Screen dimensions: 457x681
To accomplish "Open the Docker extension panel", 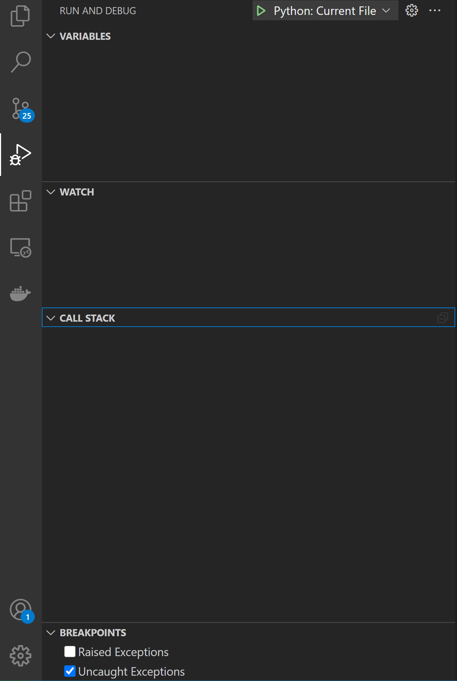I will (x=20, y=294).
